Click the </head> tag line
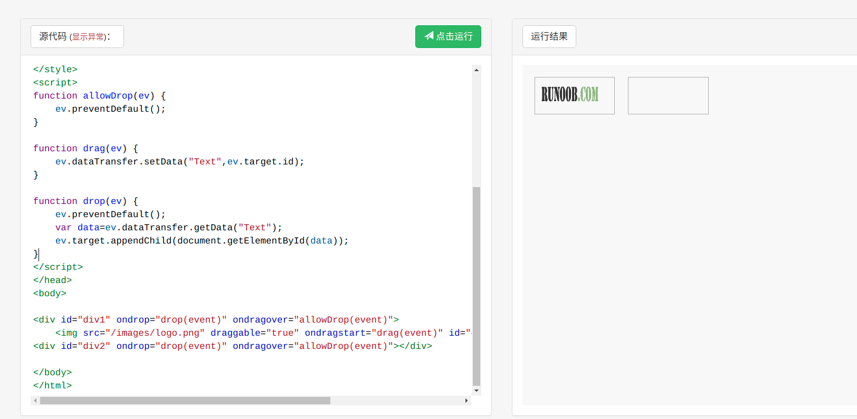The height and width of the screenshot is (419, 857). (x=53, y=280)
